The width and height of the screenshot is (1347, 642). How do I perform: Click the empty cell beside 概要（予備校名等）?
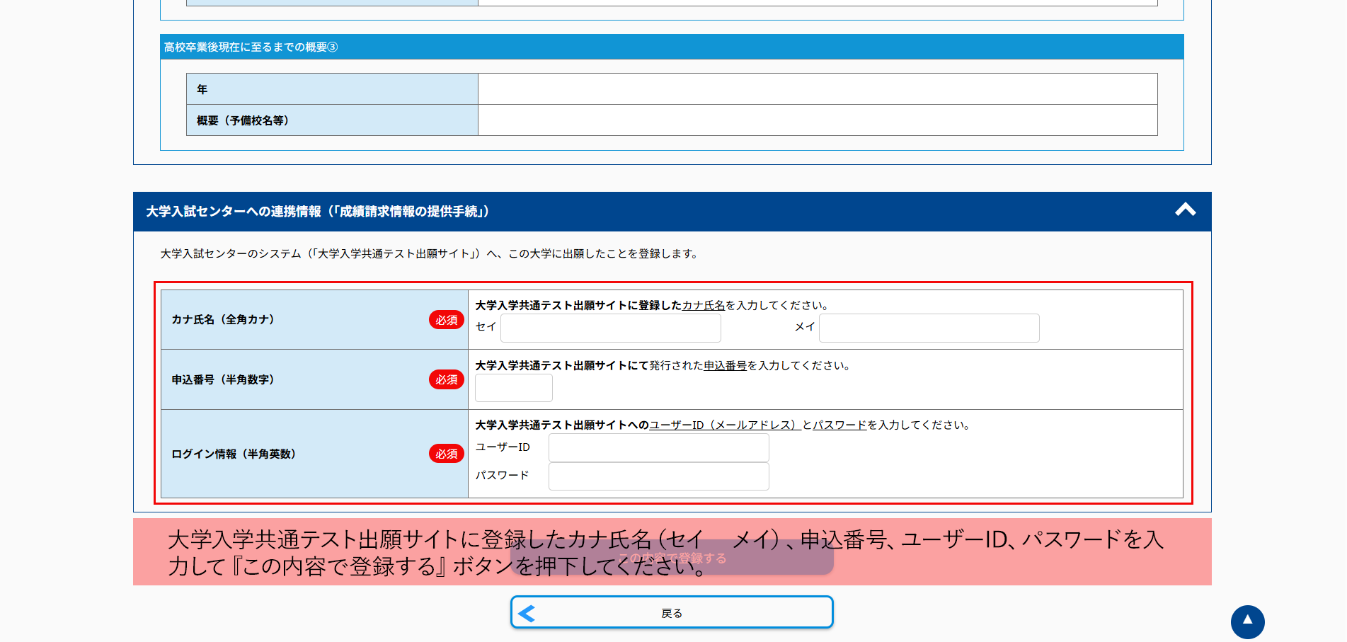tap(817, 120)
